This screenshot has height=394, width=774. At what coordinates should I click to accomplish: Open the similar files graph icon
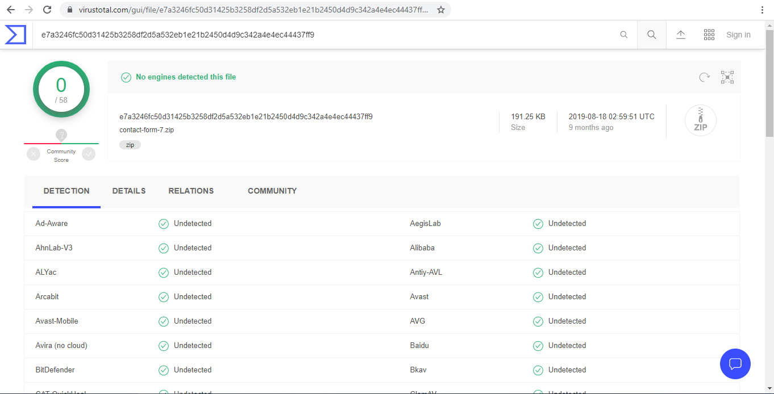[727, 77]
